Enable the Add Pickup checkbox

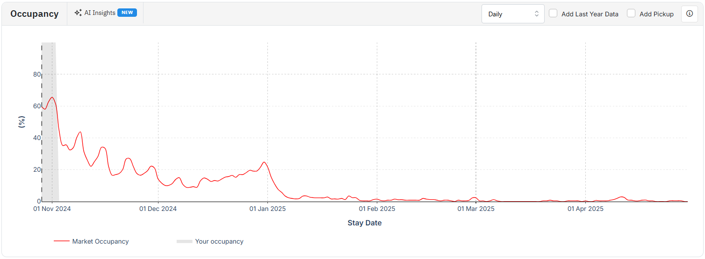click(631, 14)
